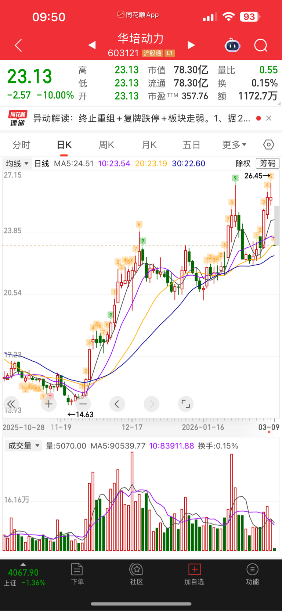Select the 周K tab
Viewport: 282px width, 611px height.
point(106,145)
